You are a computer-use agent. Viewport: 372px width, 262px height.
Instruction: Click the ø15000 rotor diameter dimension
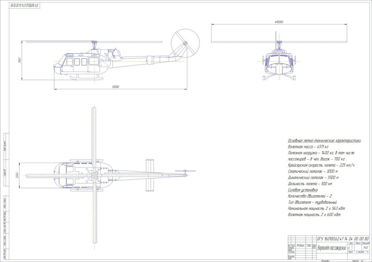(279, 22)
